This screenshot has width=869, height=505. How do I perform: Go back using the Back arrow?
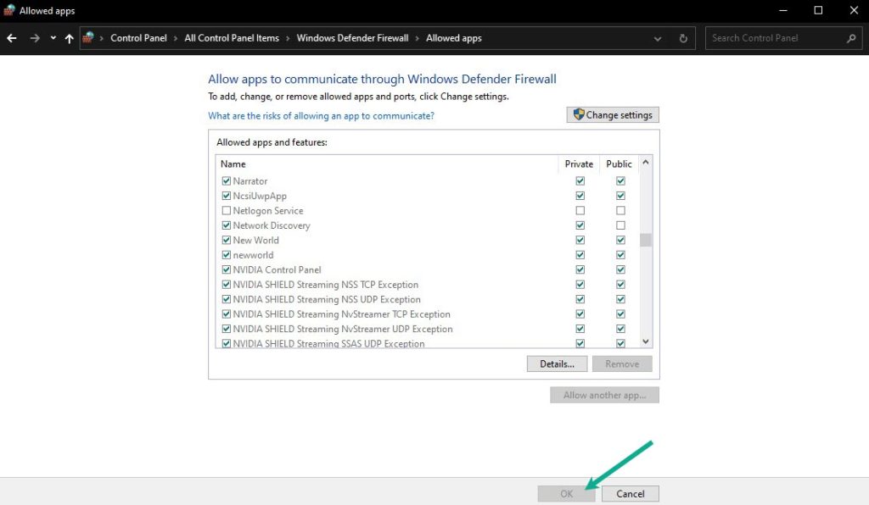[12, 38]
